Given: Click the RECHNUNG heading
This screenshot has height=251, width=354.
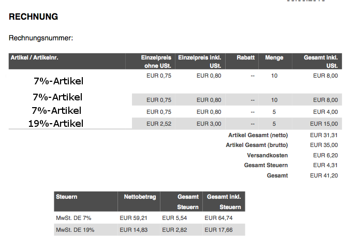Looking at the screenshot, I should pos(33,17).
